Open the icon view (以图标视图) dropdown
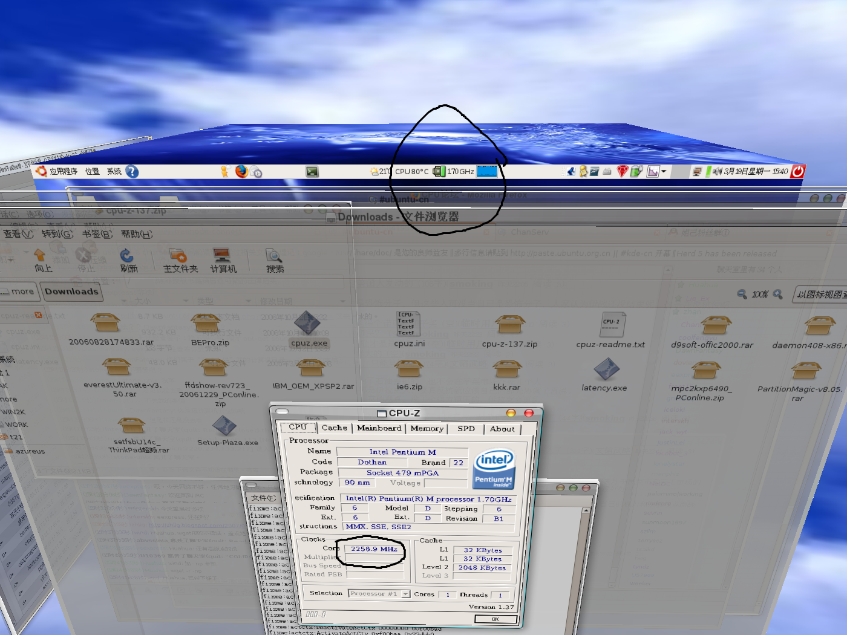Screen dimensions: 847x635 point(820,295)
